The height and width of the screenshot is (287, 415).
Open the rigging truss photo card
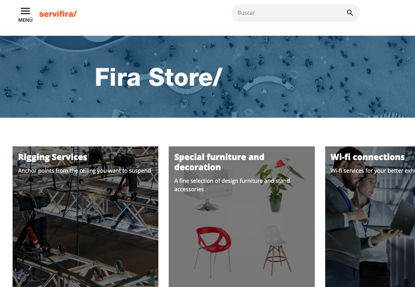85,217
